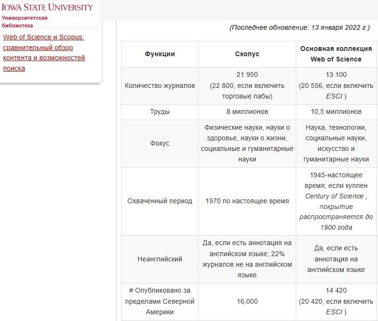The width and height of the screenshot is (378, 321).
Task: Click the Последнее обновление date text
Action: coord(300,27)
